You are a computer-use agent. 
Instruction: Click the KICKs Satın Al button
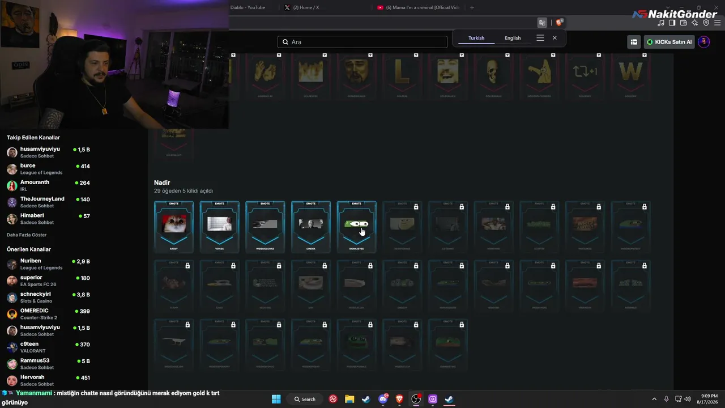coord(669,42)
